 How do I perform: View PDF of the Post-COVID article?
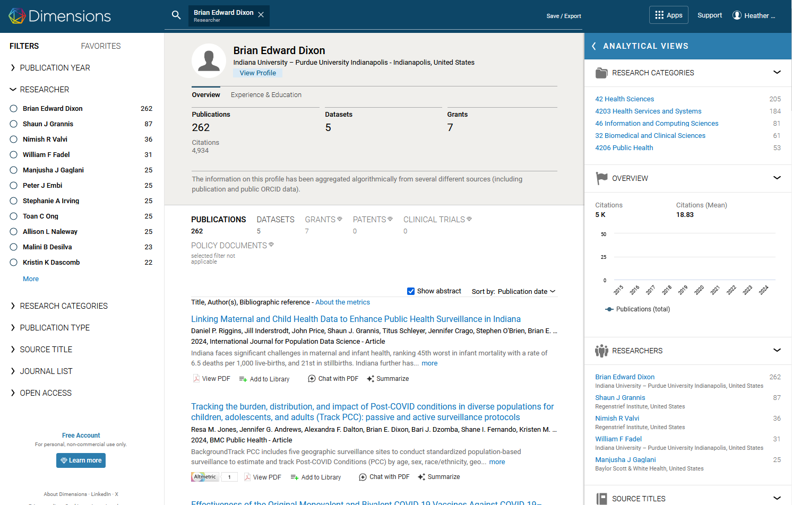click(262, 477)
